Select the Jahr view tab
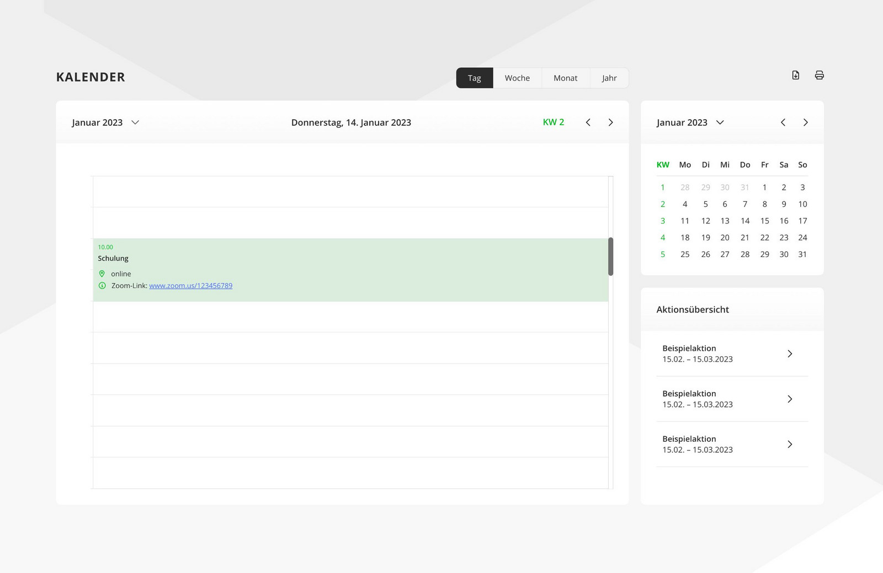The height and width of the screenshot is (573, 883). tap(609, 78)
